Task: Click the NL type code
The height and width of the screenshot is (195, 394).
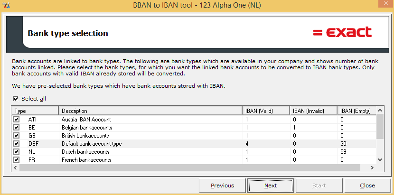Action: pos(32,152)
